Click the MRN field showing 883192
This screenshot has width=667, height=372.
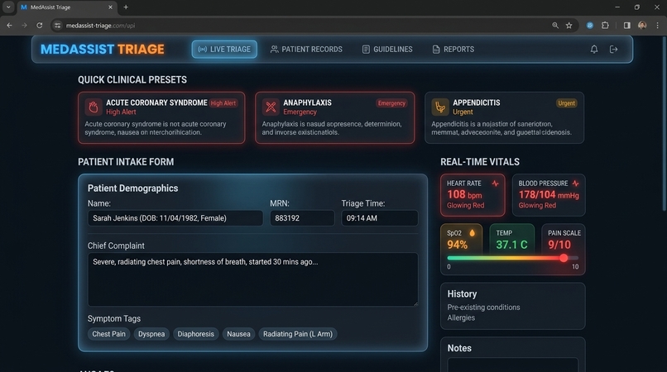302,218
